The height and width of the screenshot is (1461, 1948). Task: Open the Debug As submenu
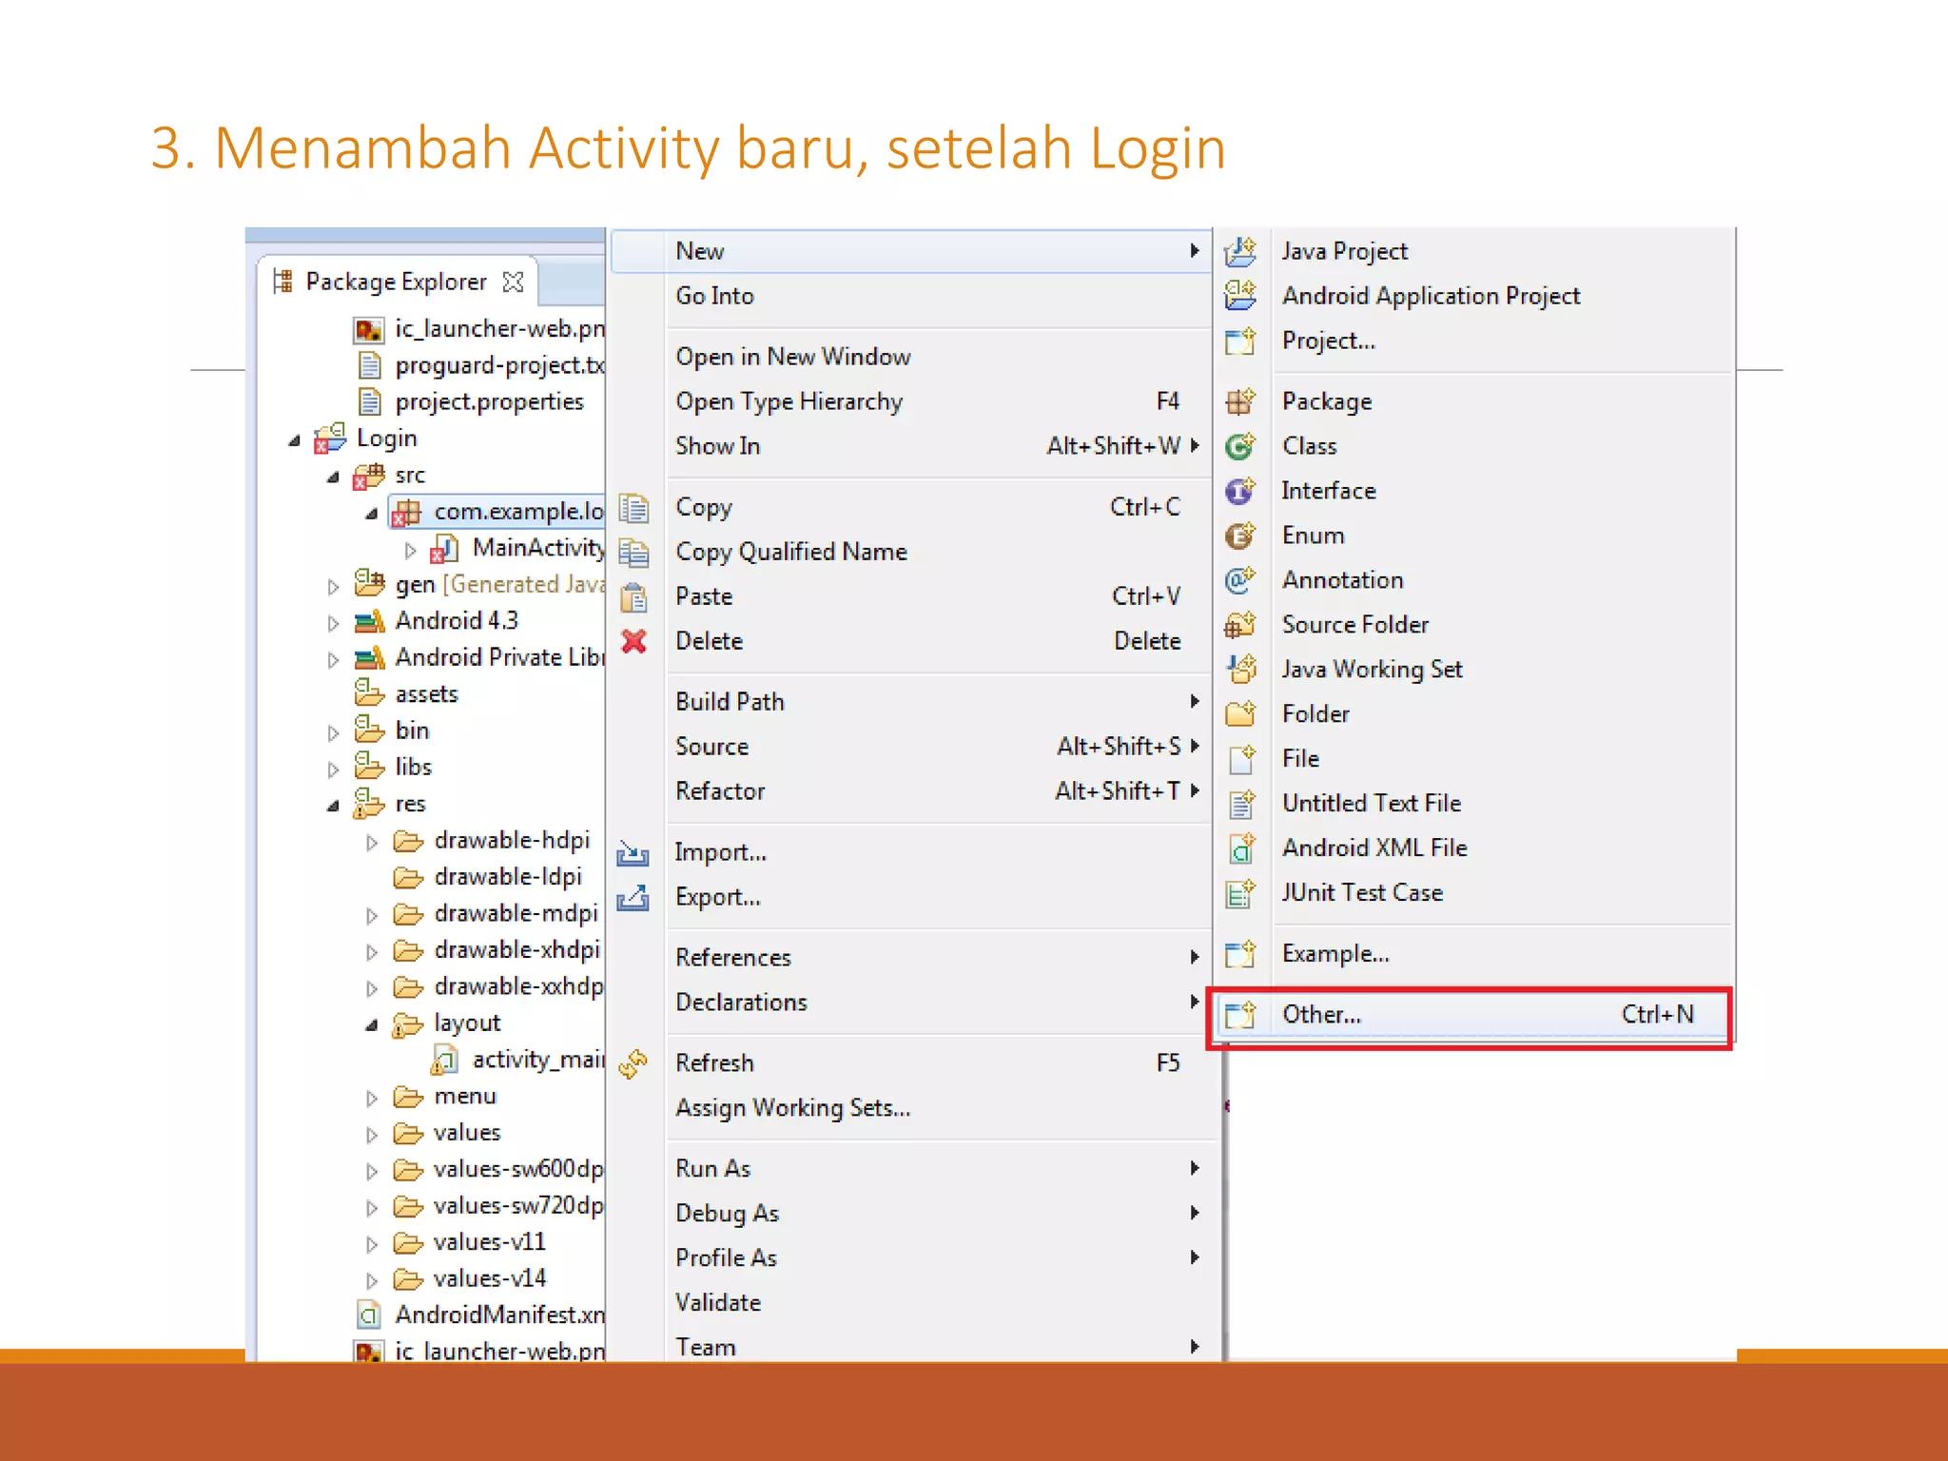[911, 1214]
